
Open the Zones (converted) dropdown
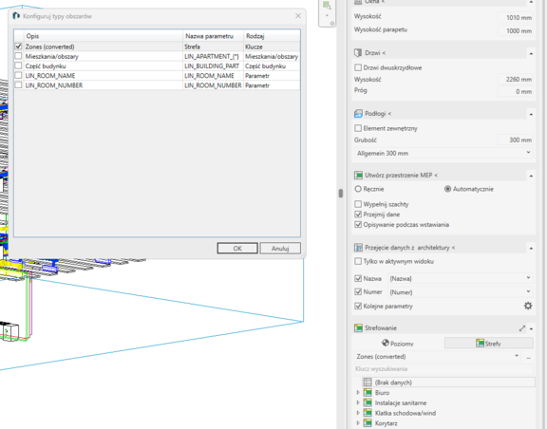click(438, 357)
